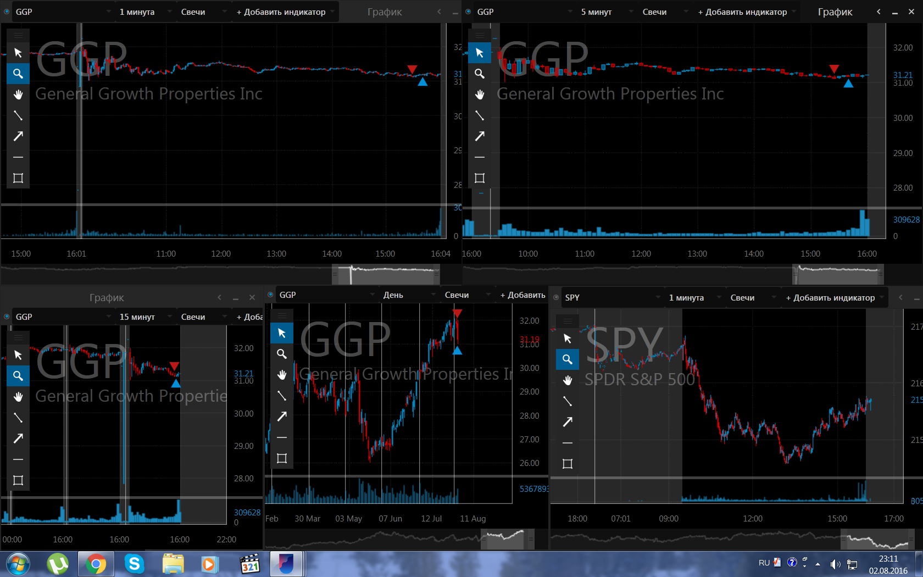This screenshot has height=577, width=923.
Task: Select the zoom magnifier tool in SPY chart
Action: click(x=568, y=359)
